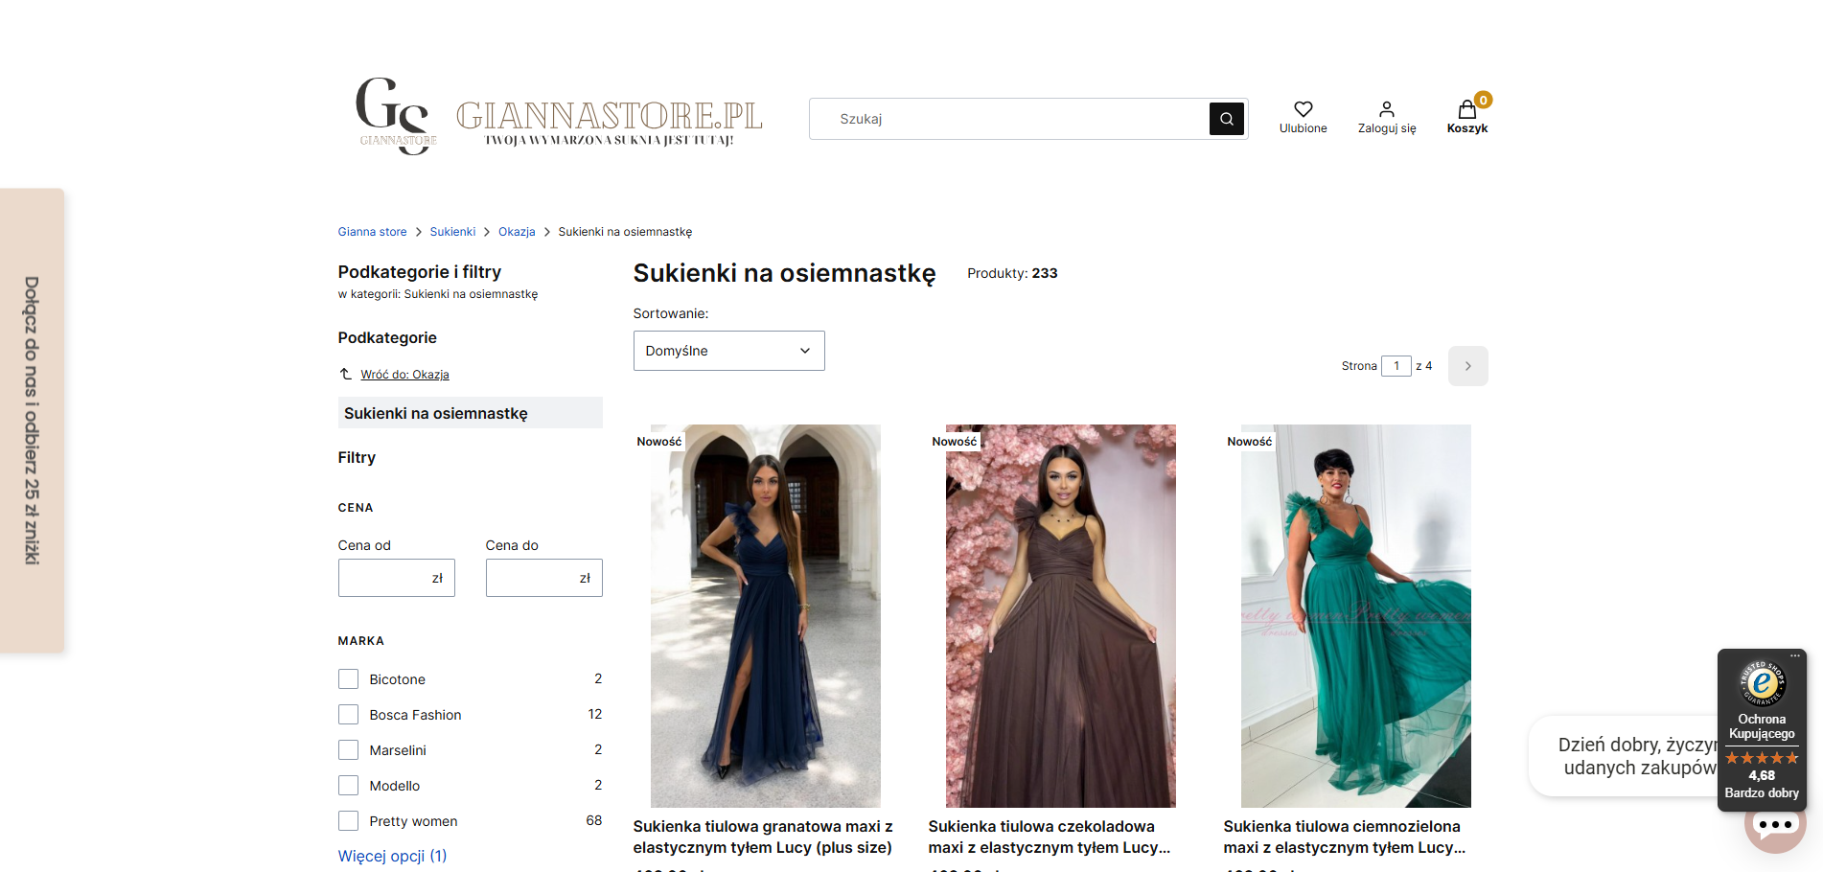Click the Trusted Shops badge

pos(1762,728)
